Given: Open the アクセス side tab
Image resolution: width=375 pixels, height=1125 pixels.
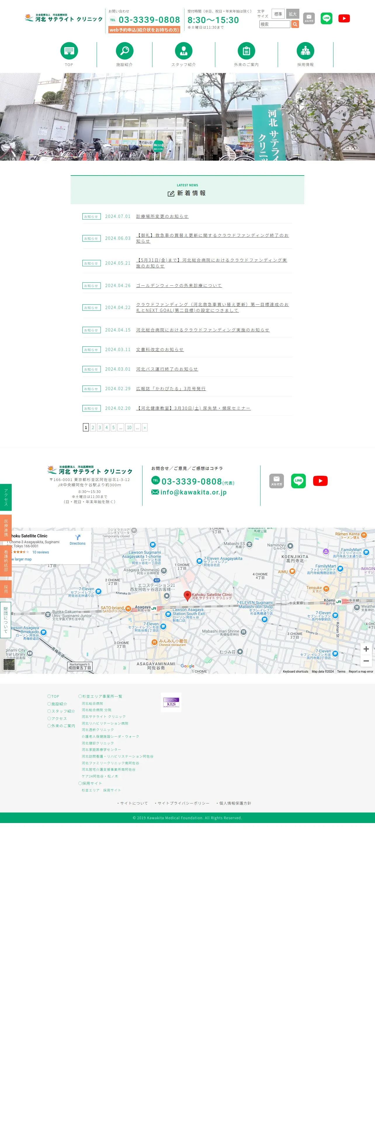Looking at the screenshot, I should pyautogui.click(x=6, y=497).
